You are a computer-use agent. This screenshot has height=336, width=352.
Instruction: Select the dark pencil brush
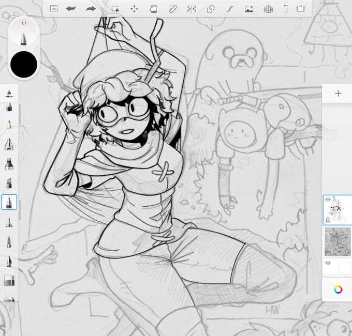[x=9, y=107]
